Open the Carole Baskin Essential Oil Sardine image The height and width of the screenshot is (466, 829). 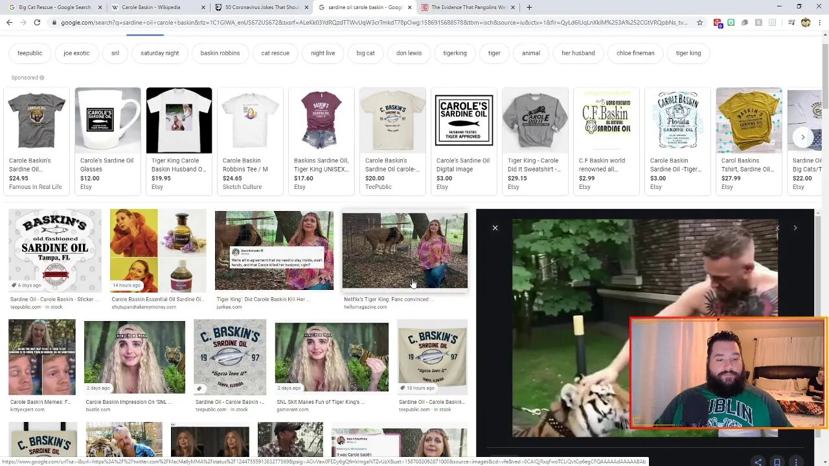pos(158,250)
